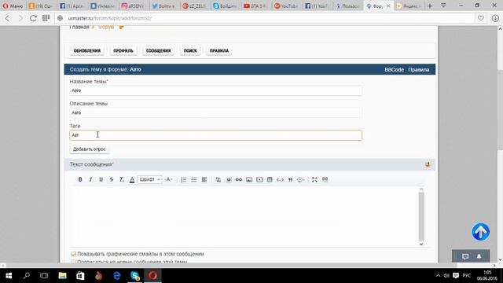This screenshot has height=283, width=503.
Task: Open the Opera Меню button
Action: pyautogui.click(x=13, y=6)
